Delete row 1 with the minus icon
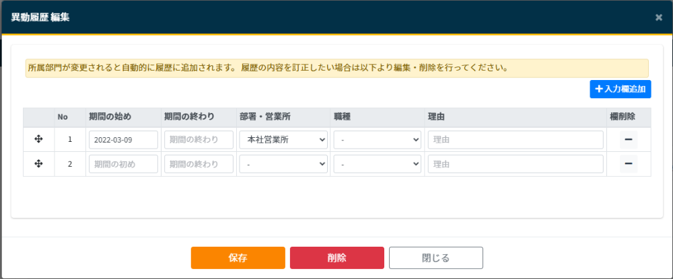Image resolution: width=673 pixels, height=279 pixels. [x=629, y=139]
